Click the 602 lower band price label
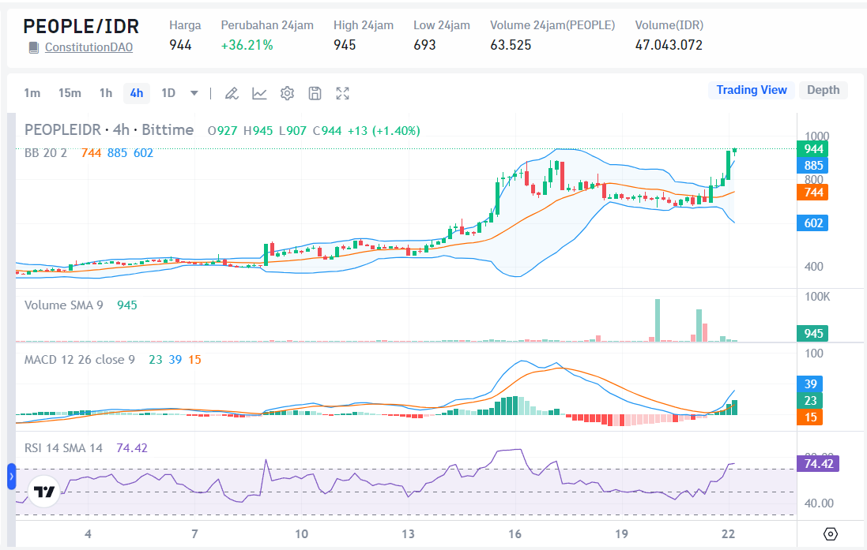 [812, 223]
